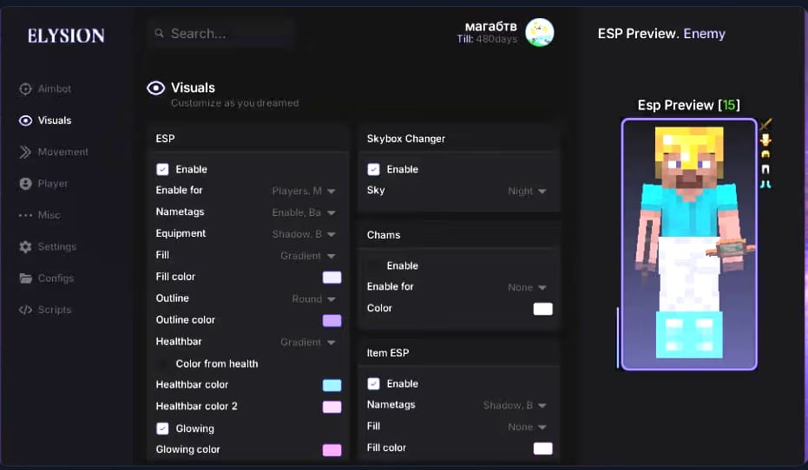Open the Misc section
This screenshot has height=470, width=808.
(x=39, y=215)
